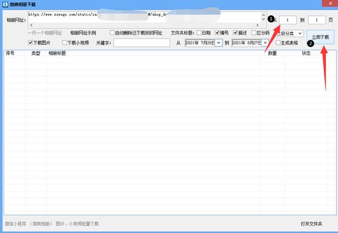Click URL box scroll left arrow
The width and height of the screenshot is (338, 233).
click(31, 25)
